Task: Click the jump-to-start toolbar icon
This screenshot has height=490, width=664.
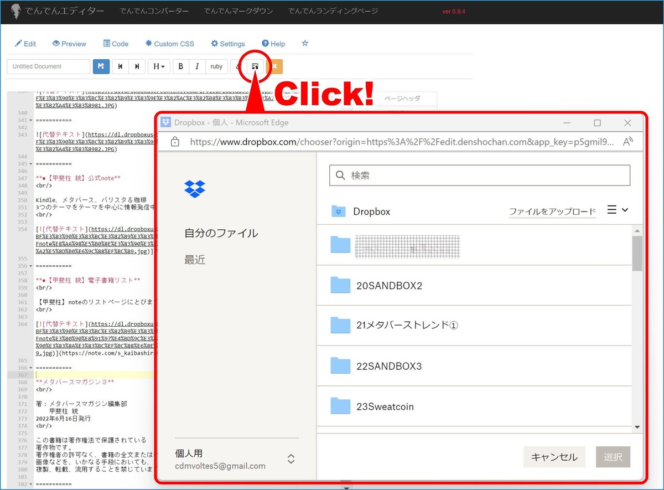Action: (x=120, y=66)
